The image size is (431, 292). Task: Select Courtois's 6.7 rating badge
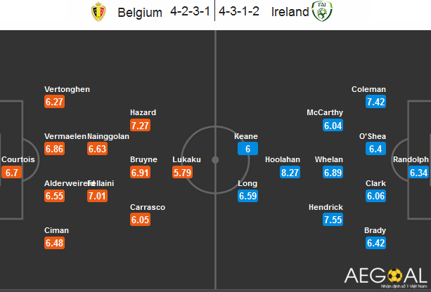11,173
